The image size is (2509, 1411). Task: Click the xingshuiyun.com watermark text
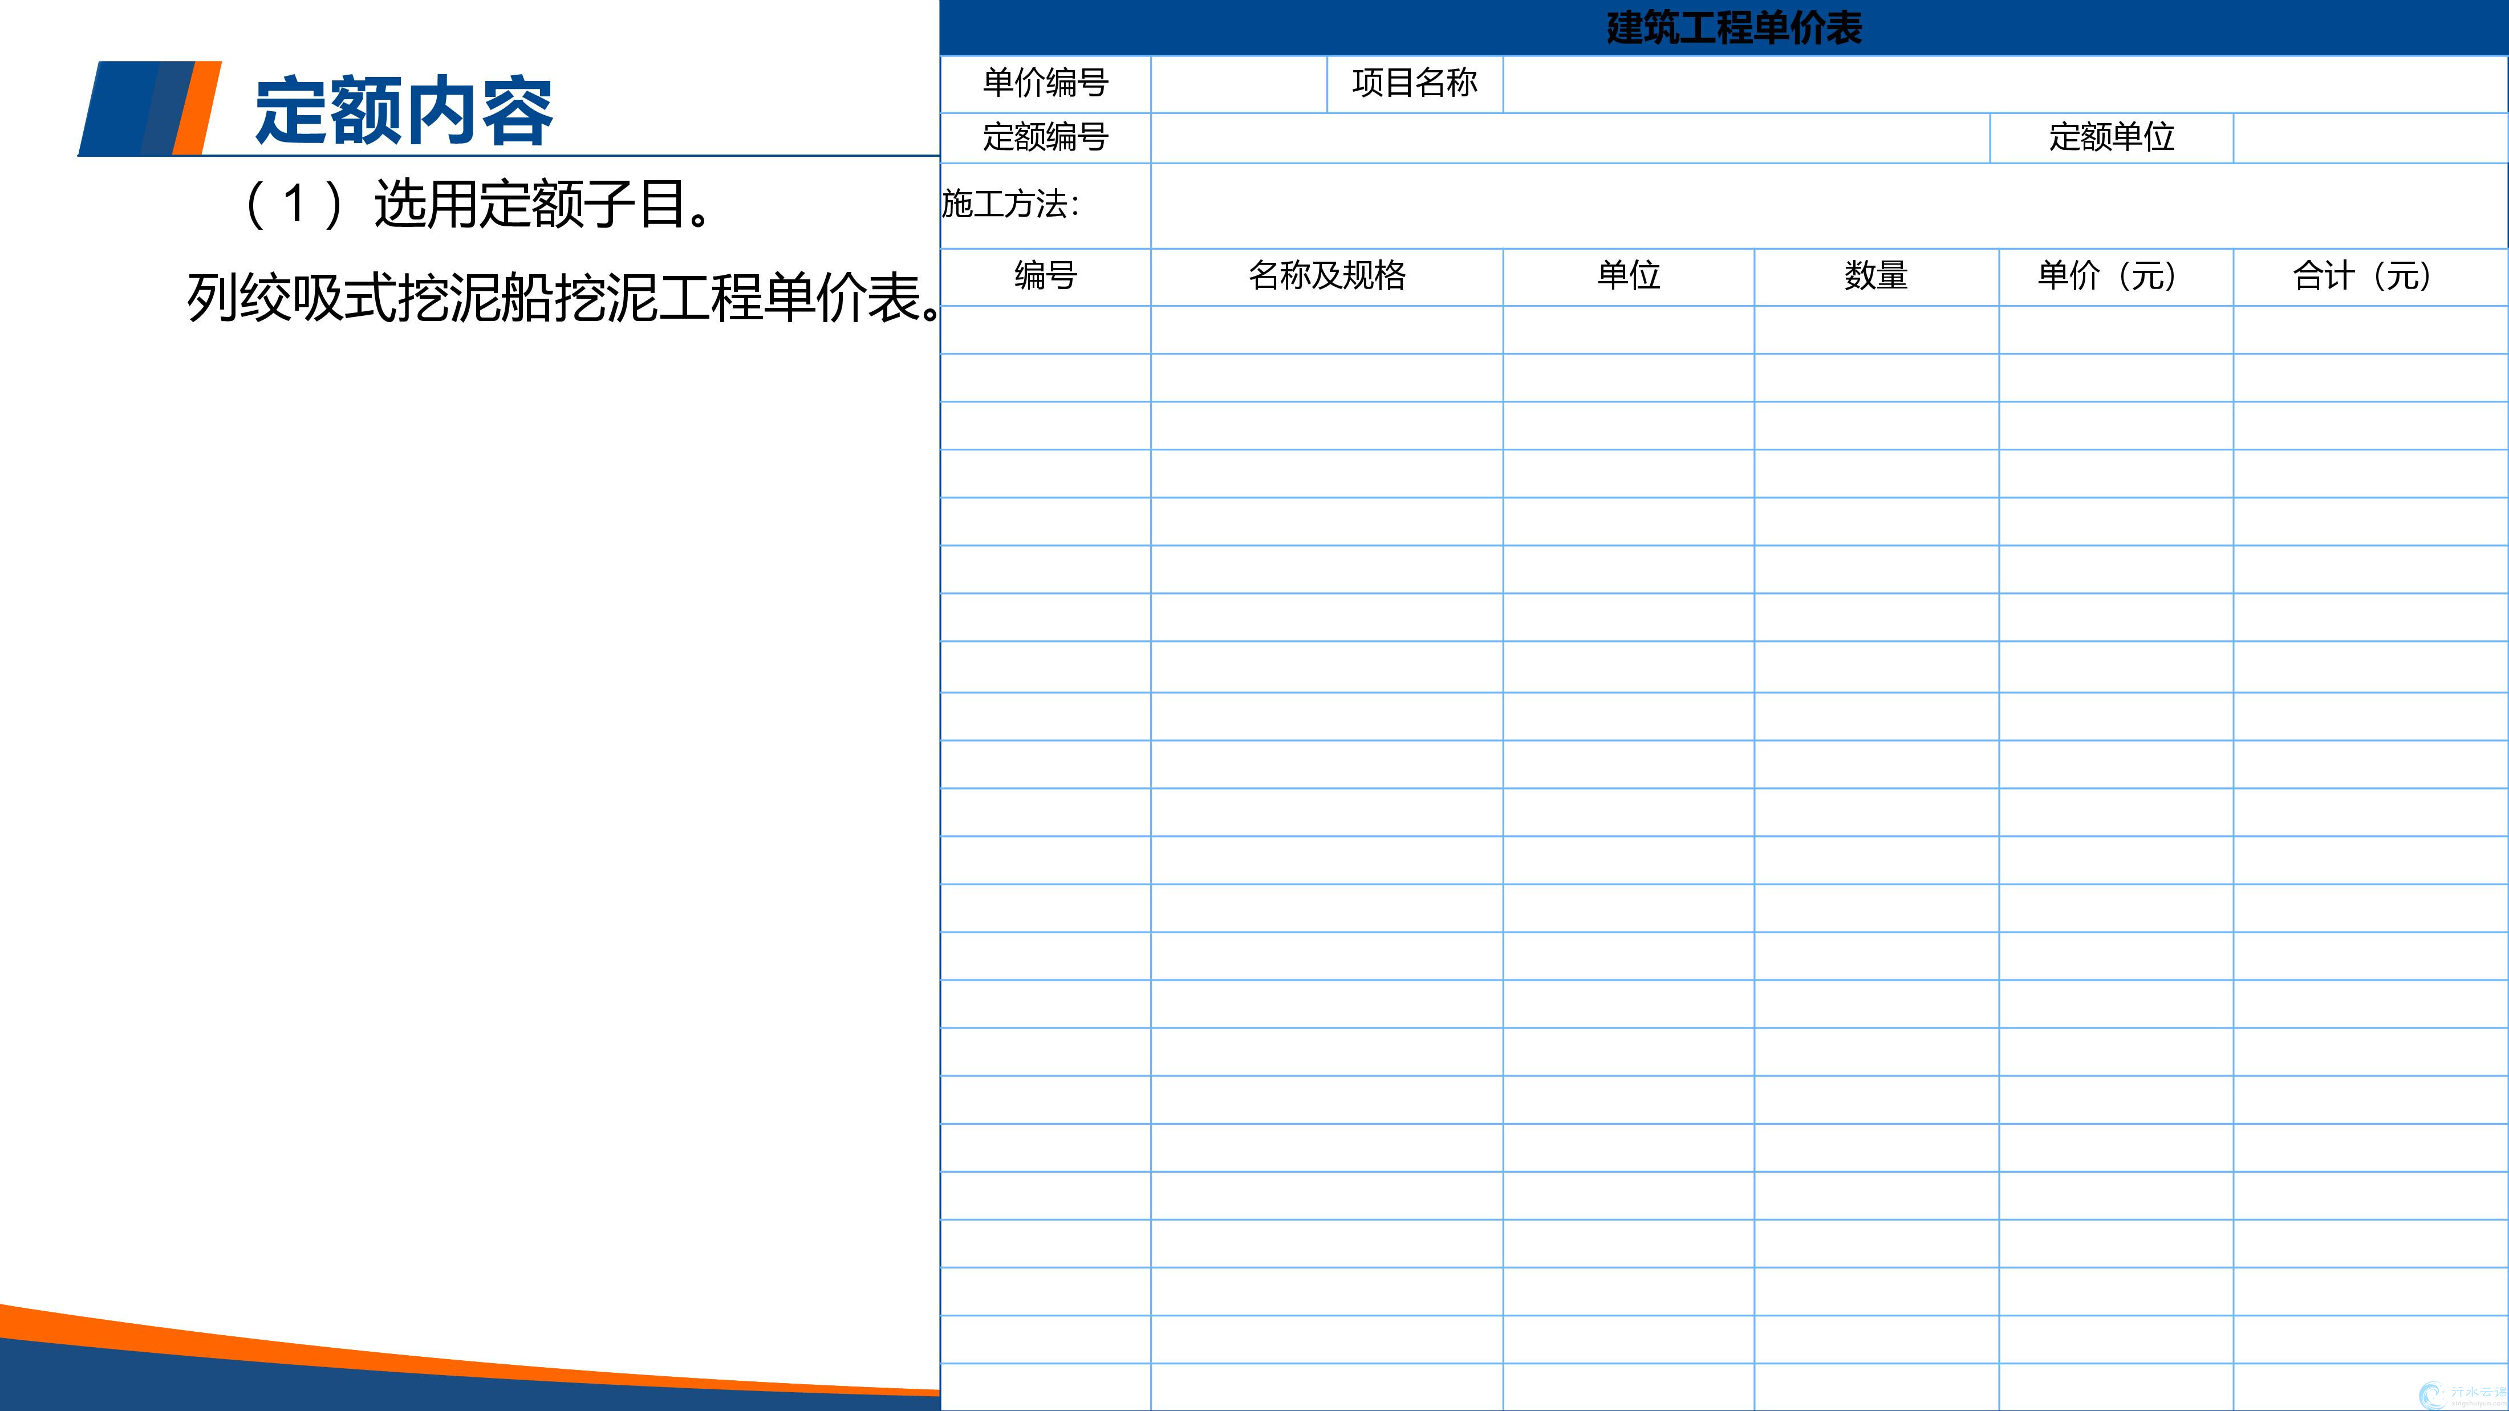point(2479,1403)
